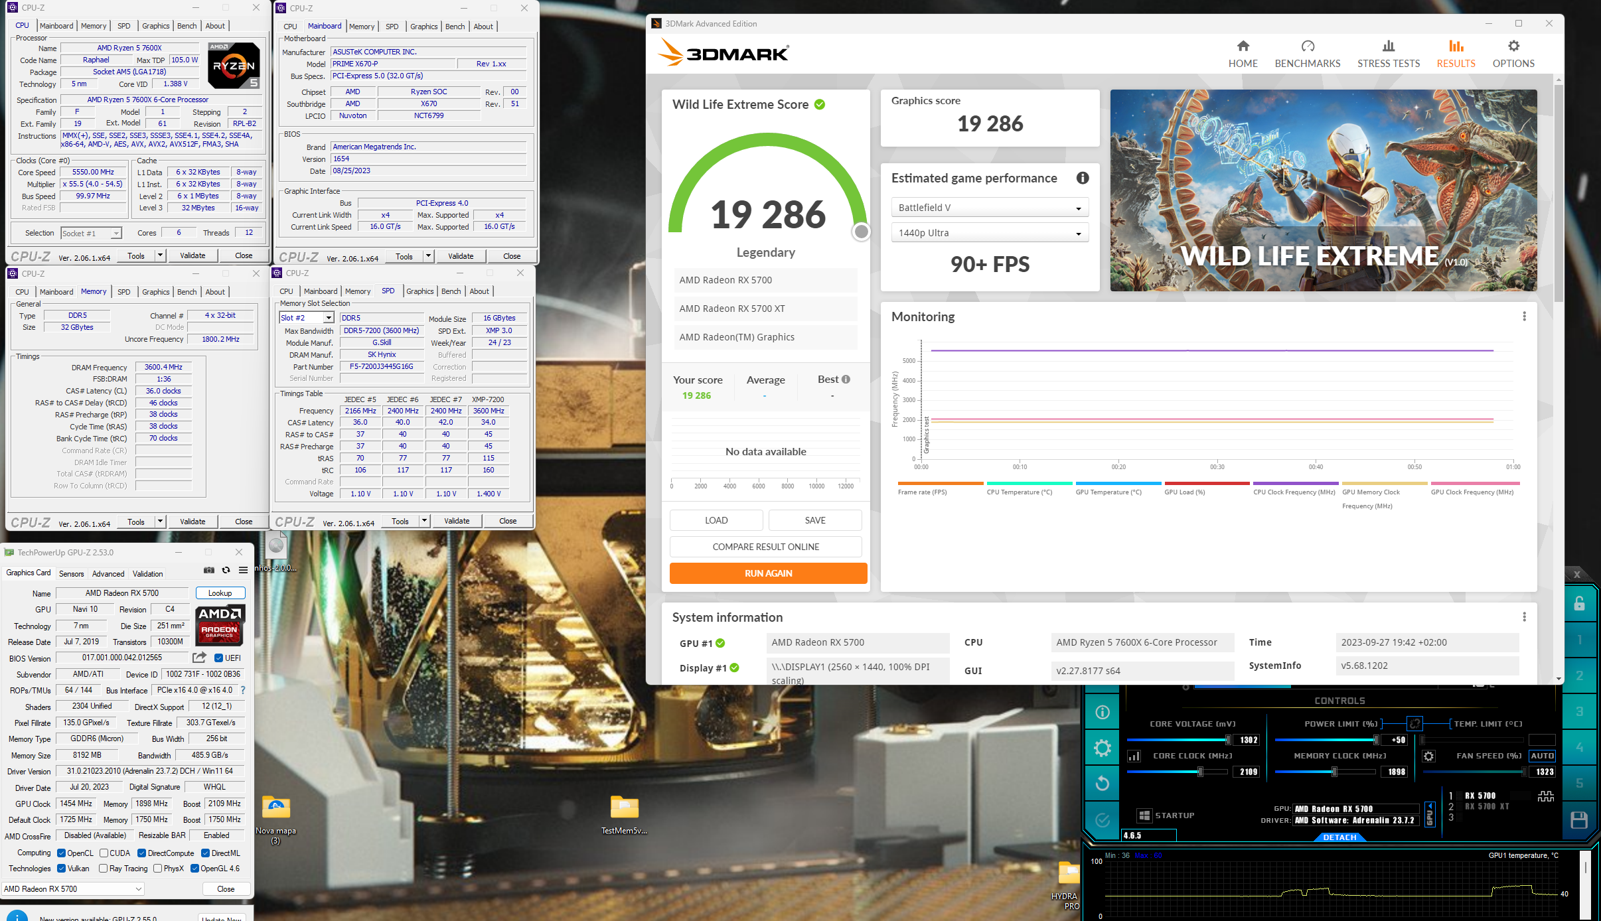Open Tools dropdown arrow in CPU-Z CPU window

[160, 256]
